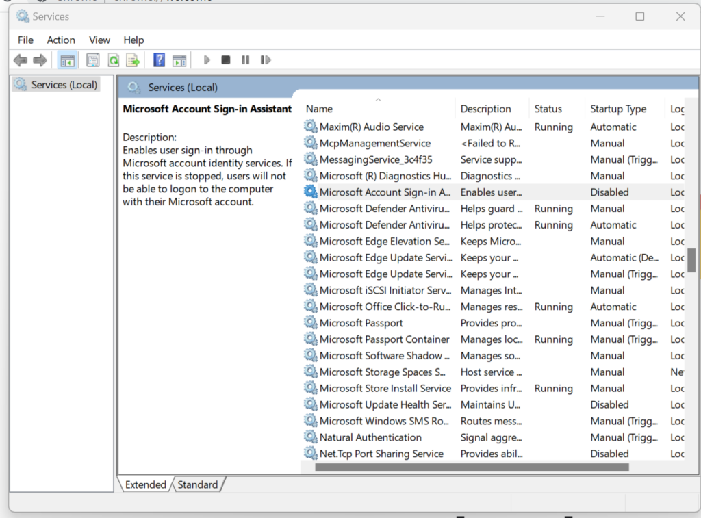Open the Help toolbar icon

coord(159,60)
